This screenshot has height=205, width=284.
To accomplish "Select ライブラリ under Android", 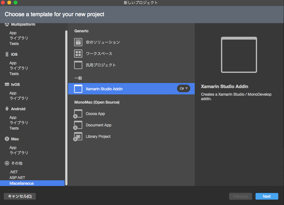I will pos(19,123).
